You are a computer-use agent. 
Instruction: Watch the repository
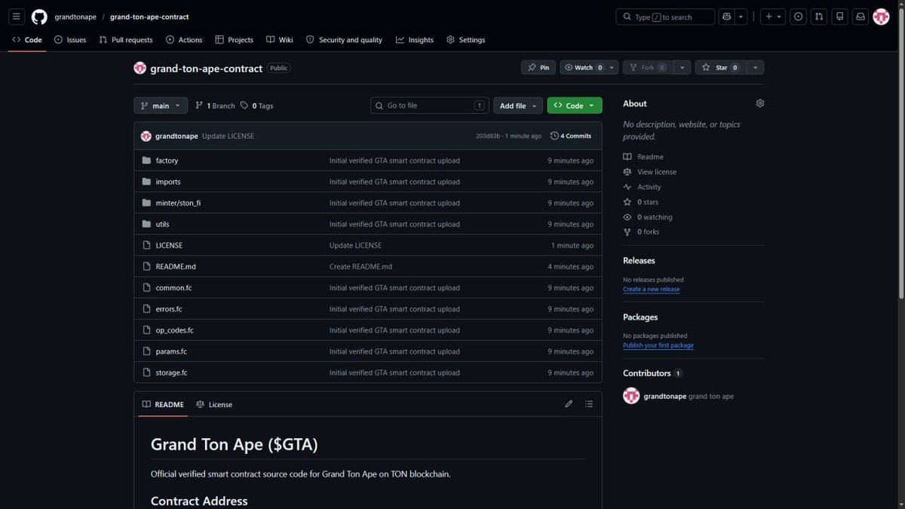point(582,68)
